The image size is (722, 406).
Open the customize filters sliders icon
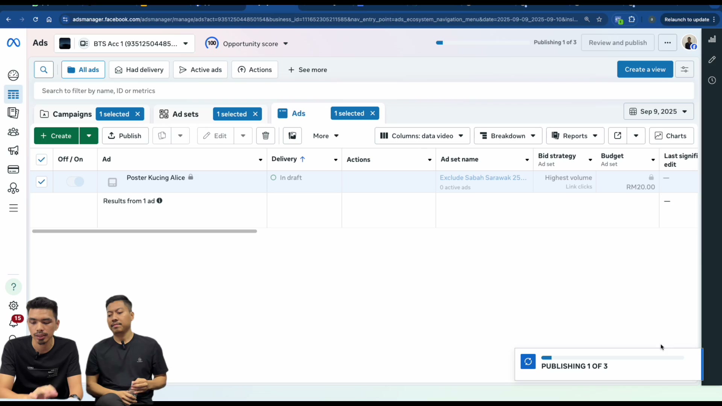(x=684, y=70)
